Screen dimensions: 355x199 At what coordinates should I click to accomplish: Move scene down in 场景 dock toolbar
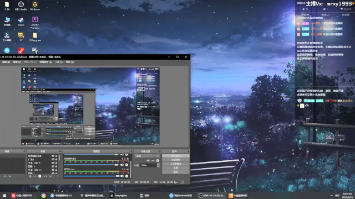(10, 176)
